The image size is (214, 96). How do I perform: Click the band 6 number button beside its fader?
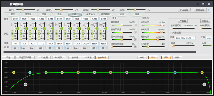click(x=57, y=25)
